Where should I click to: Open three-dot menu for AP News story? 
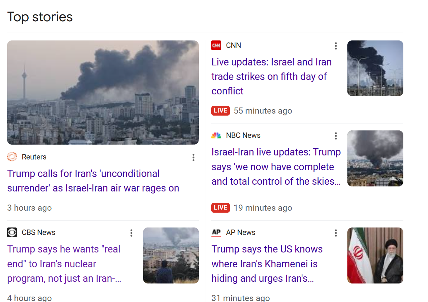click(336, 233)
